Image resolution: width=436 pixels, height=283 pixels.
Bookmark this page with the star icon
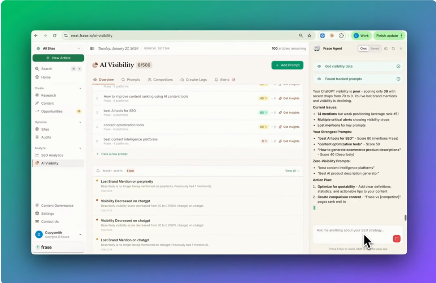pos(309,36)
